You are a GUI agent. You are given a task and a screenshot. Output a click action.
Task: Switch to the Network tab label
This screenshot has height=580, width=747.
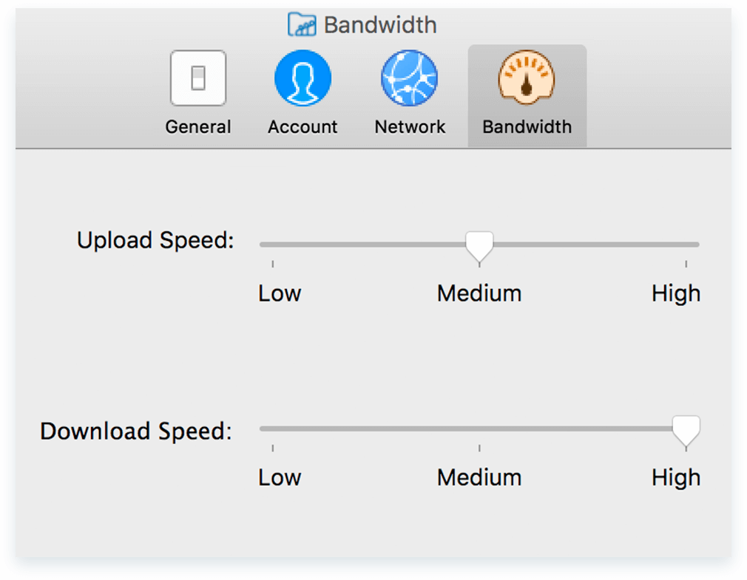(x=410, y=127)
